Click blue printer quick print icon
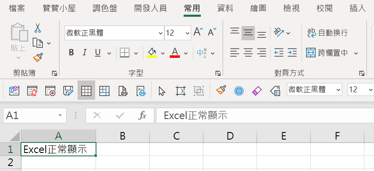 (141, 91)
